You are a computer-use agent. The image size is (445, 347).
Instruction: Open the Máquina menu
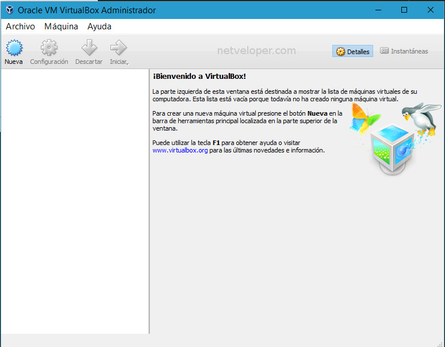(61, 26)
